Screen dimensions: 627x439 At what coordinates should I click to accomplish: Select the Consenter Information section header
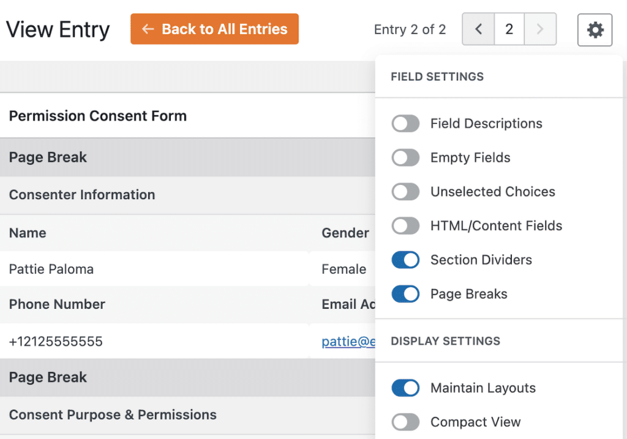coord(81,195)
